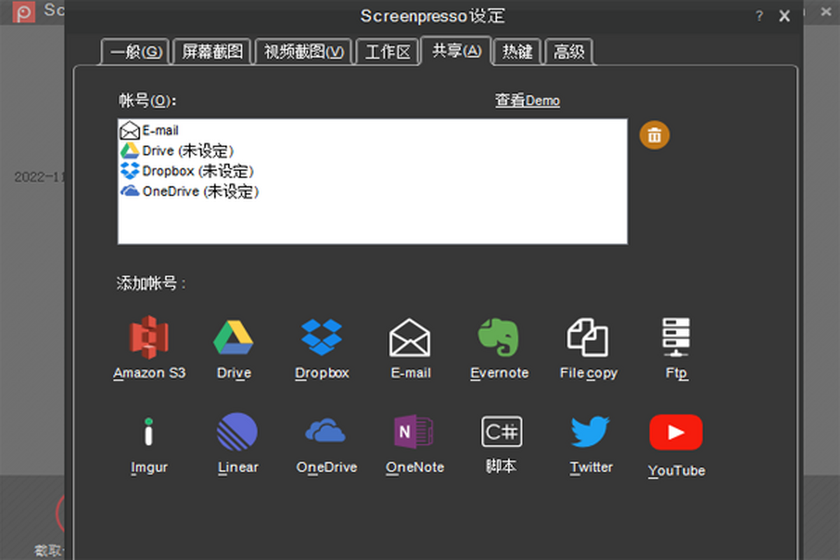
Task: Go to the 热键 tab
Action: [517, 52]
